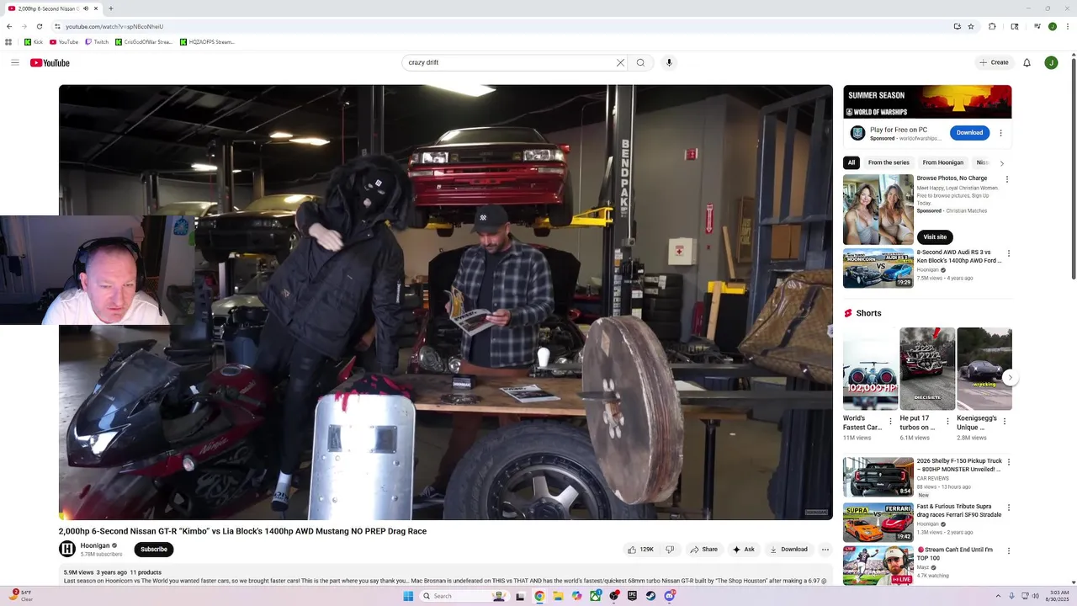Open options for the Koenigsegg short
Screen dimensions: 1077x606
pyautogui.click(x=1004, y=421)
